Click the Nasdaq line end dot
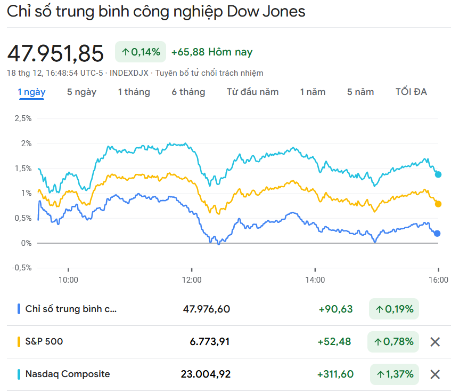This screenshot has height=392, width=451. [x=438, y=174]
